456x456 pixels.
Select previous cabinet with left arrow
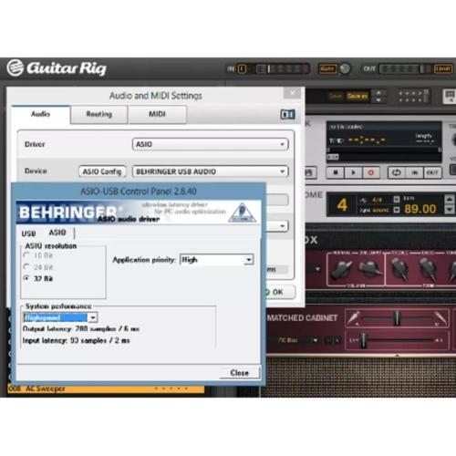[327, 340]
